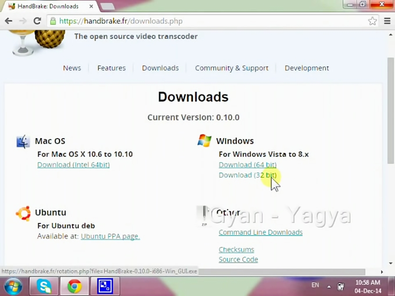Download the 64 bit Windows version

tap(248, 164)
